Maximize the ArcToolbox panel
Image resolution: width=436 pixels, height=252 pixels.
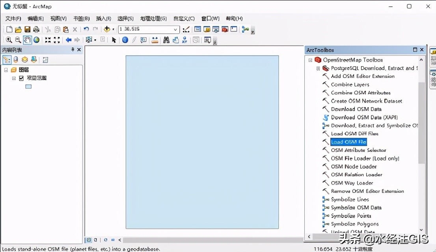pyautogui.click(x=415, y=50)
